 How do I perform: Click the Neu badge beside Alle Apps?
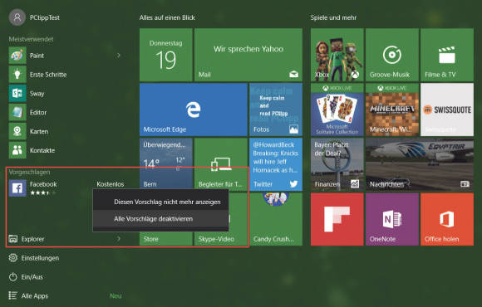[x=116, y=296]
